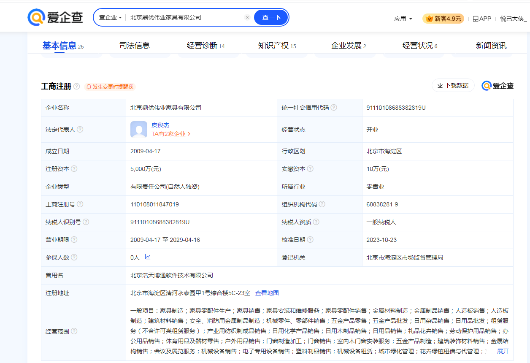The width and height of the screenshot is (530, 363).
Task: Click 营业期限 value 2009-04-17 至 2029-04-16
Action: tap(165, 240)
